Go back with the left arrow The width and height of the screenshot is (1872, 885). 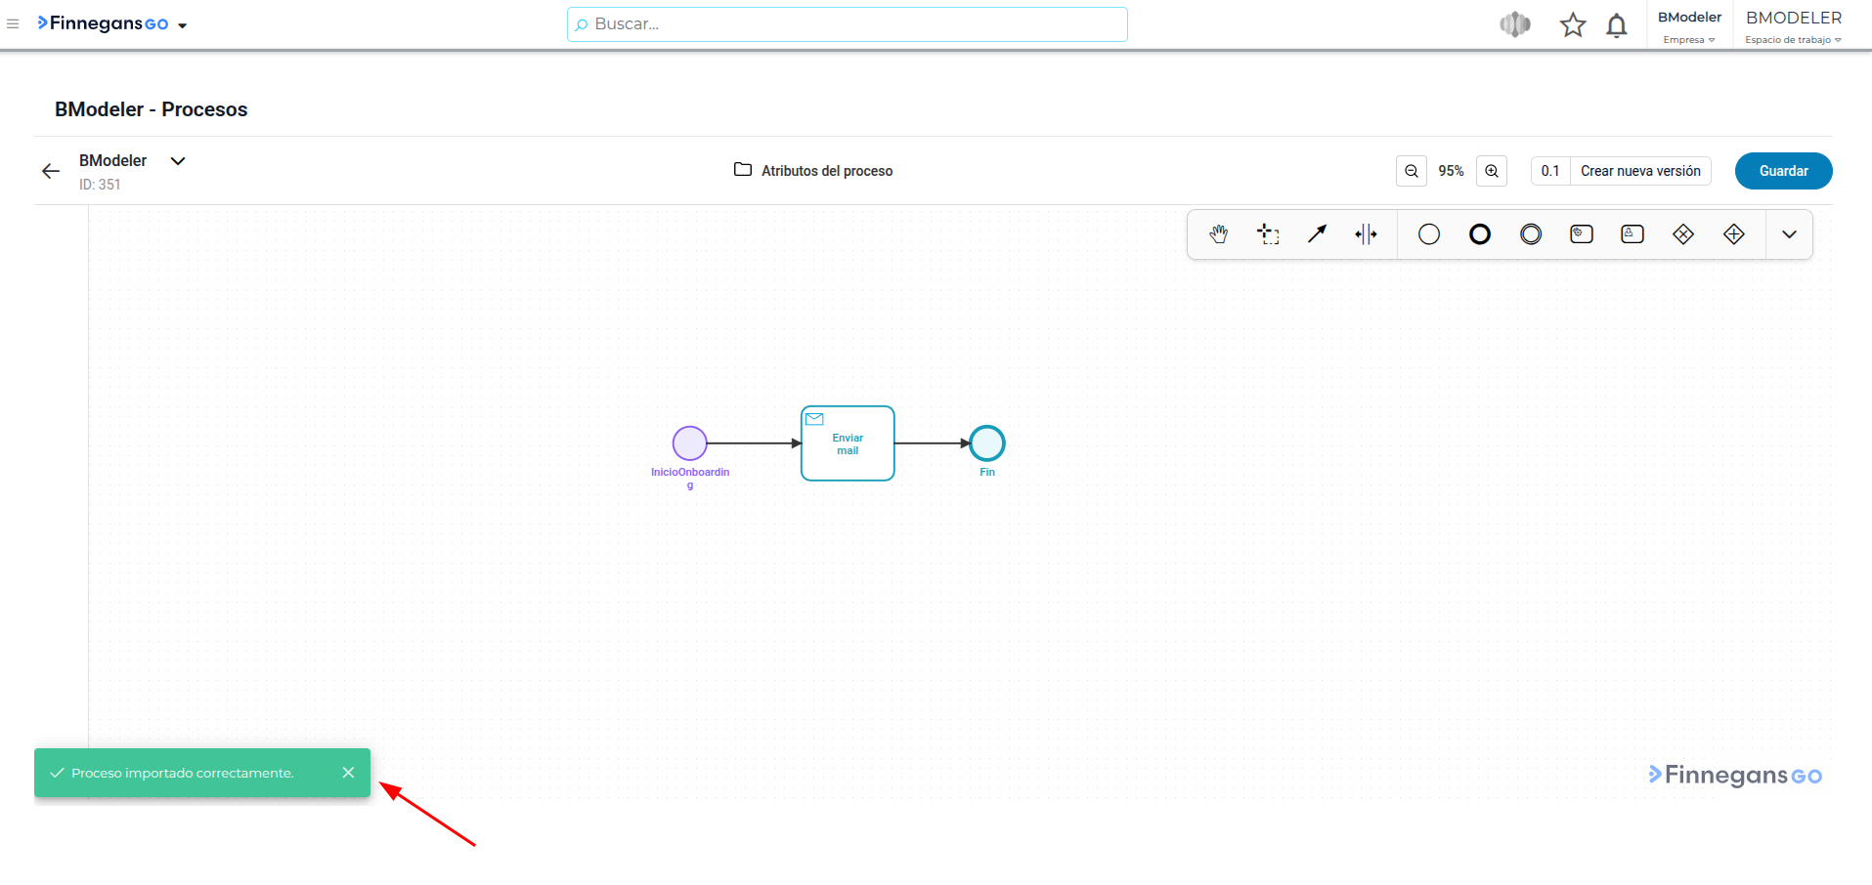pyautogui.click(x=51, y=171)
